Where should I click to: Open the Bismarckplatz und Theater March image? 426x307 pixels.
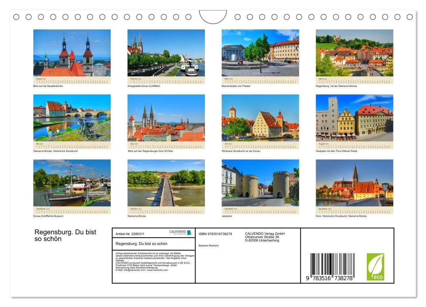click(x=260, y=53)
